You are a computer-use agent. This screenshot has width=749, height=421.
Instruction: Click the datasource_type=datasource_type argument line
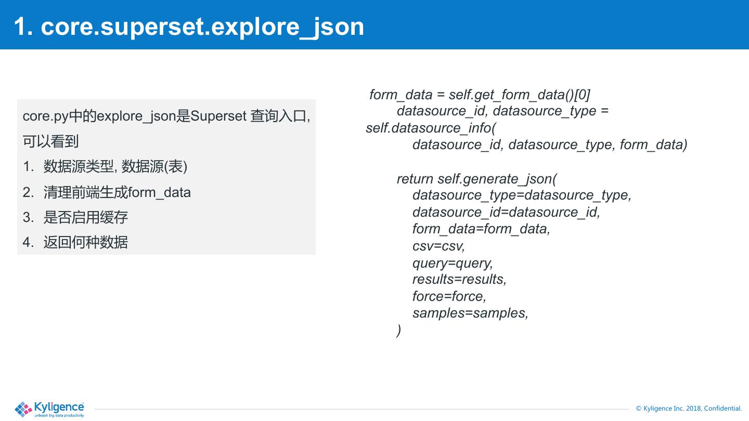[x=522, y=195]
